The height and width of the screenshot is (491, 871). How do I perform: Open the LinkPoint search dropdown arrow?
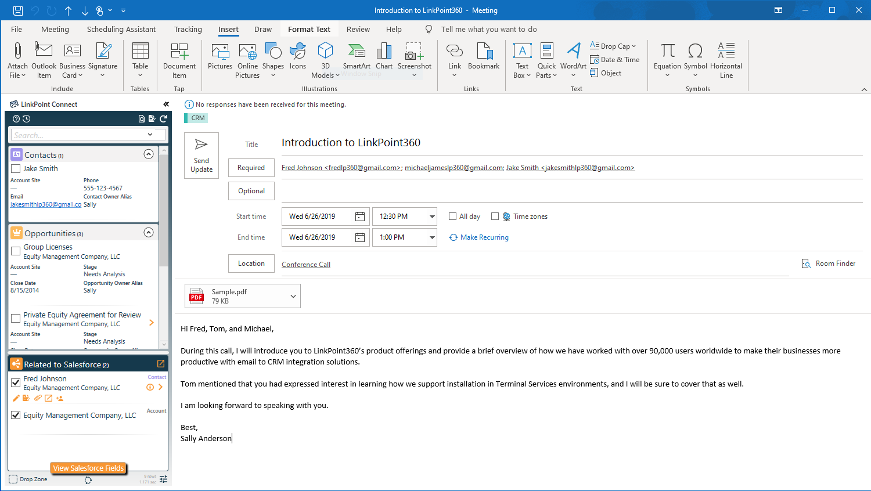coord(150,135)
